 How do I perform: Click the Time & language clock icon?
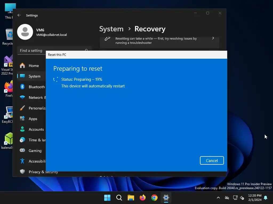point(22,140)
